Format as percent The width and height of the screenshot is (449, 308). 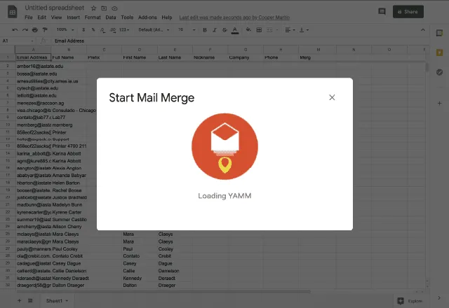click(93, 29)
